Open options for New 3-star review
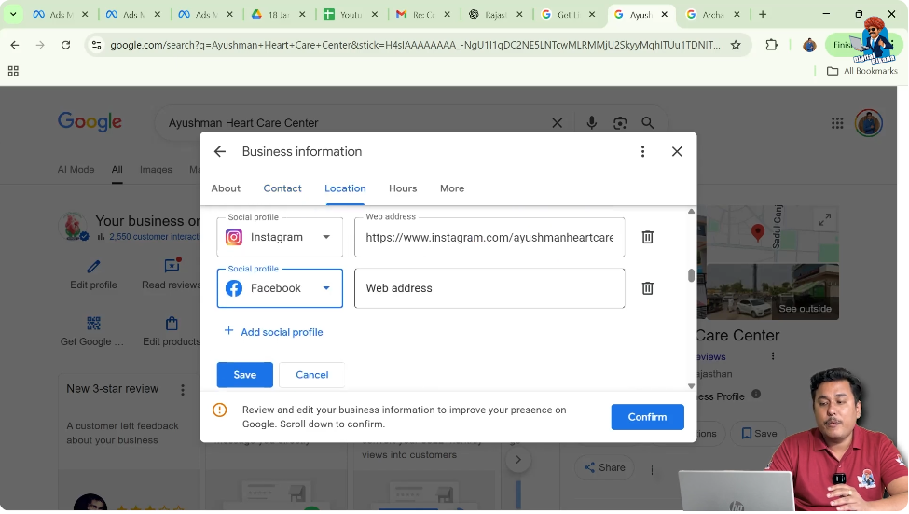Screen dimensions: 909x514 pyautogui.click(x=183, y=390)
